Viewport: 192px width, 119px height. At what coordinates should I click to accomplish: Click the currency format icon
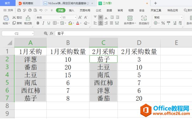(156, 23)
